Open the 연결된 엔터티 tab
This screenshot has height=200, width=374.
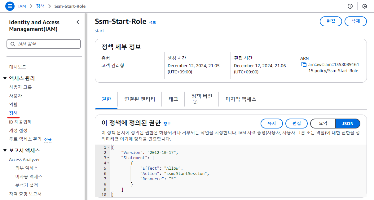click(140, 99)
